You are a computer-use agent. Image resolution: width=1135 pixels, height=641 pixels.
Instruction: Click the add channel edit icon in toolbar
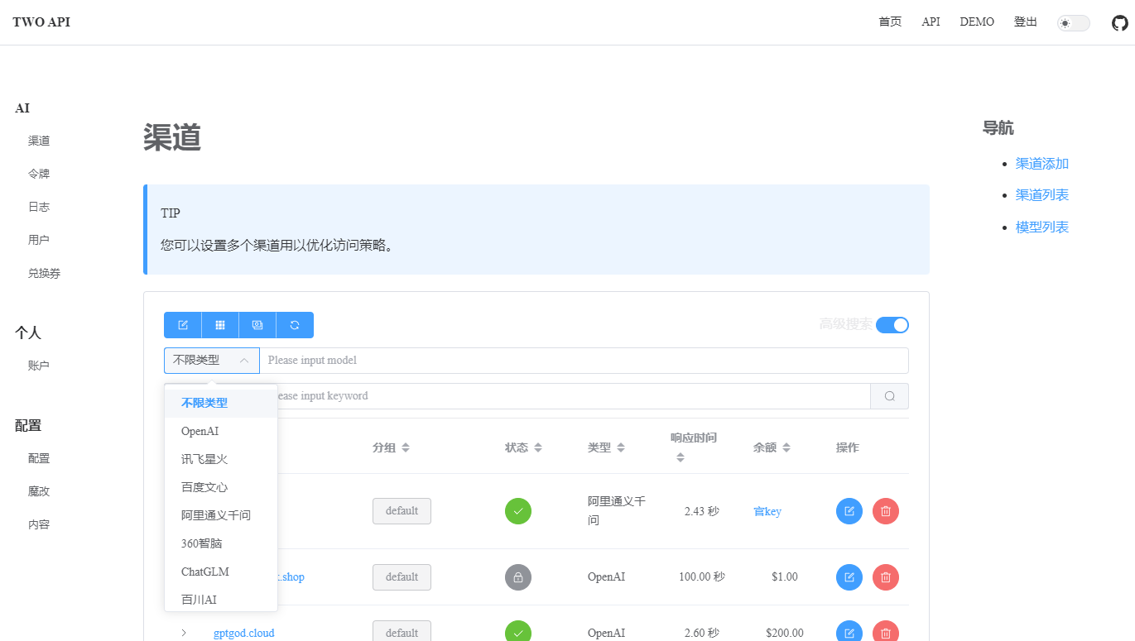[183, 325]
